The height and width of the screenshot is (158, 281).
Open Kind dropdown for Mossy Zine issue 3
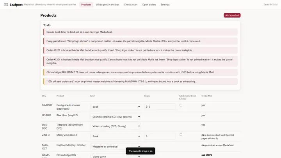tap(116, 136)
